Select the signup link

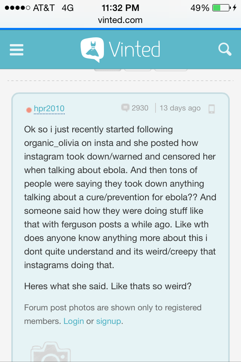click(x=108, y=321)
